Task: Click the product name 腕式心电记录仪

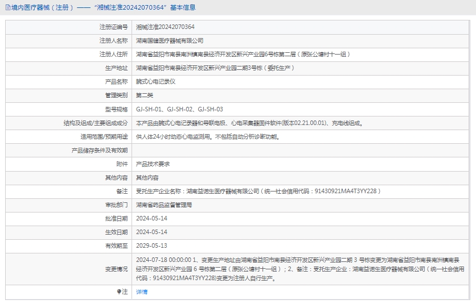Action: (x=155, y=82)
